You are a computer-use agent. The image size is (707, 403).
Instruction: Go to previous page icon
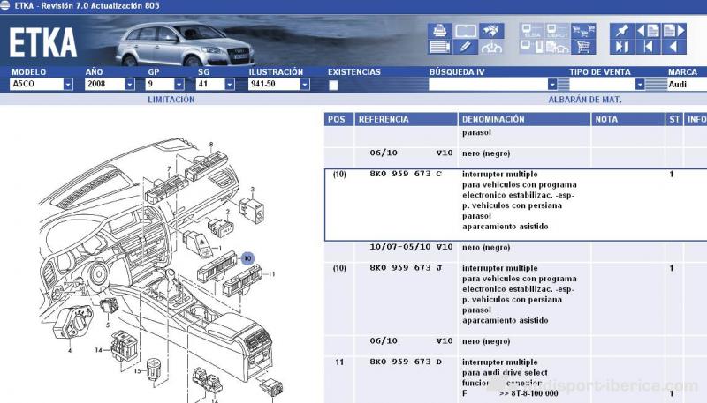point(648,31)
